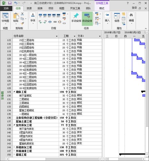Click the Gantt bar for 地下室砌筑
149x161 pixels.
(144, 96)
